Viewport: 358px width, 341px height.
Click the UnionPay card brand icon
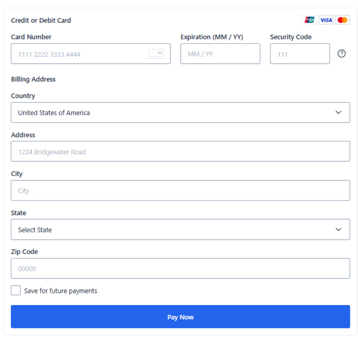309,20
